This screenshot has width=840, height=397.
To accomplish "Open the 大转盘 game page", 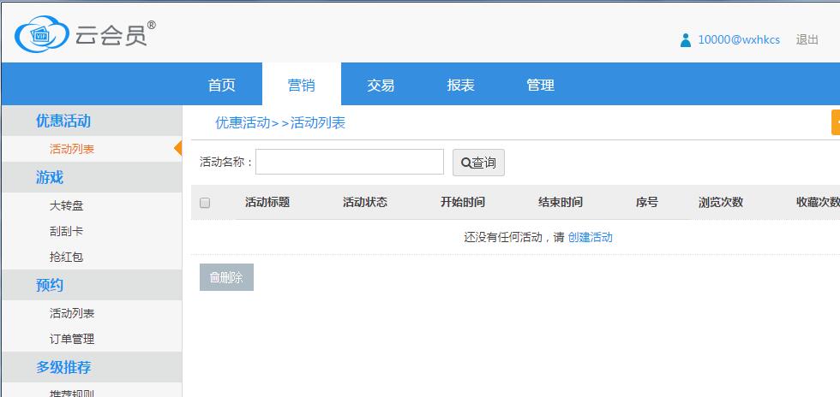I will coord(67,206).
